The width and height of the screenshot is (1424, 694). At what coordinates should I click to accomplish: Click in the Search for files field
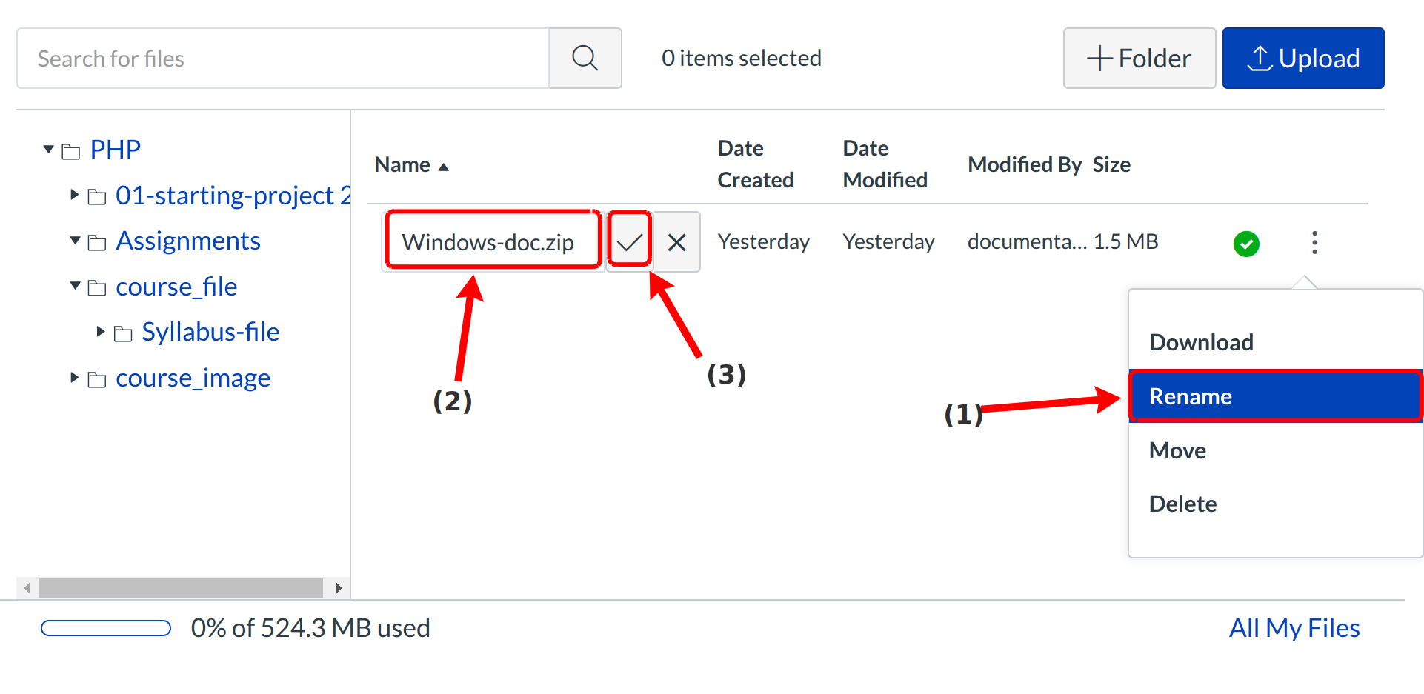pos(282,58)
